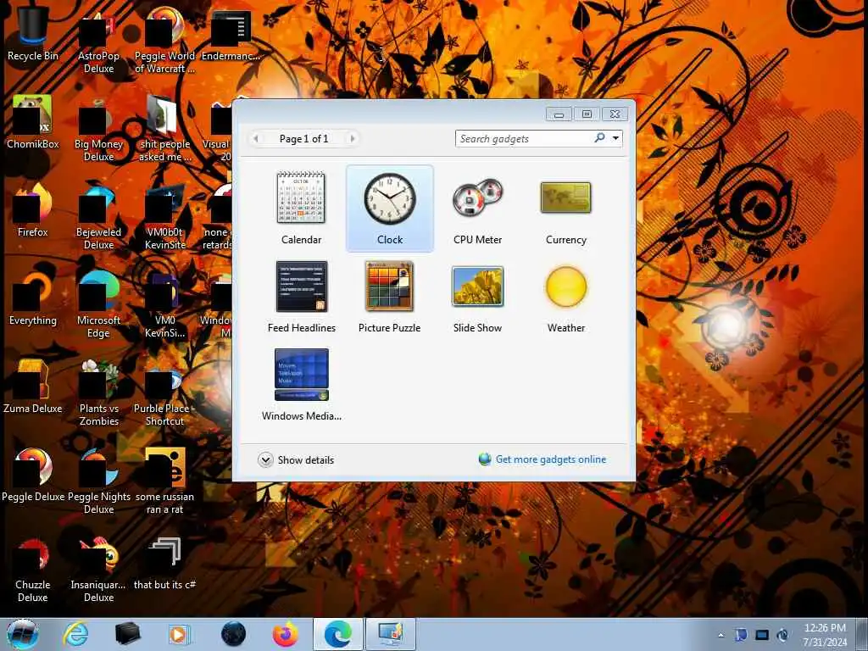Pick the Currency gadget
Image resolution: width=868 pixels, height=651 pixels.
pos(565,209)
